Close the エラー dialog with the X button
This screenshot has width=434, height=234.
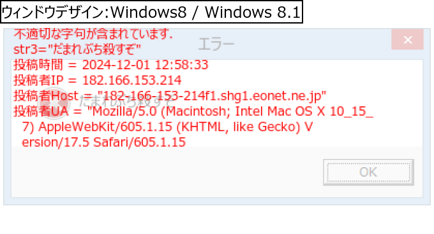(407, 39)
